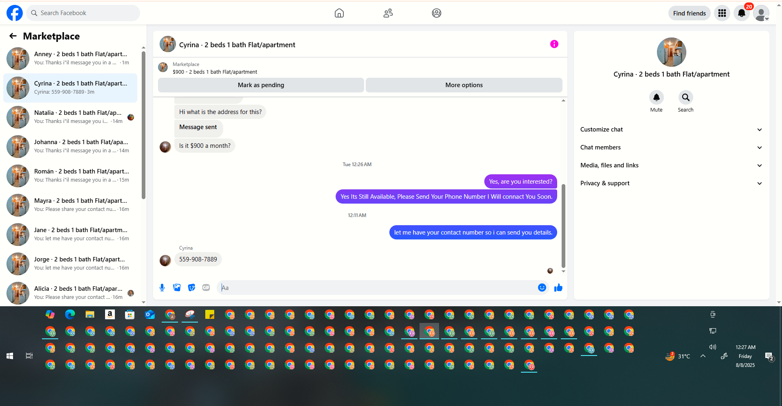Viewport: 782px width, 406px height.
Task: Open Windows Start button
Action: (x=10, y=356)
